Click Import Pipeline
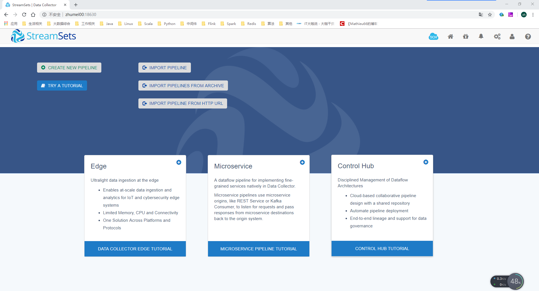Screen dimensions: 539x291 [x=165, y=68]
